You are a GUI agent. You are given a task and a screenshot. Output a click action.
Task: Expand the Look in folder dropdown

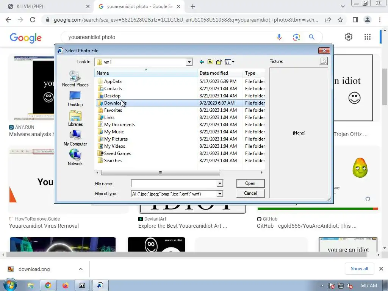189,62
